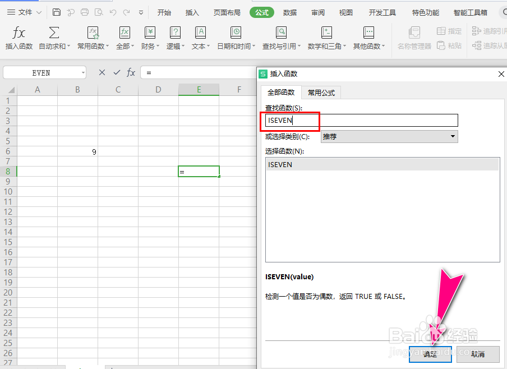Open the 开始 ribbon tab
The height and width of the screenshot is (369, 507).
coord(164,12)
